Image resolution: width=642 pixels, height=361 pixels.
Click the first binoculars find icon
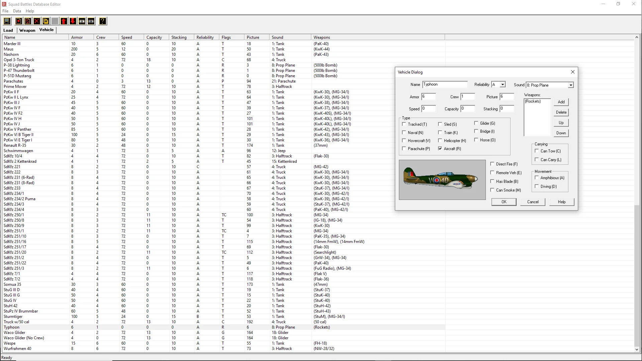click(82, 21)
